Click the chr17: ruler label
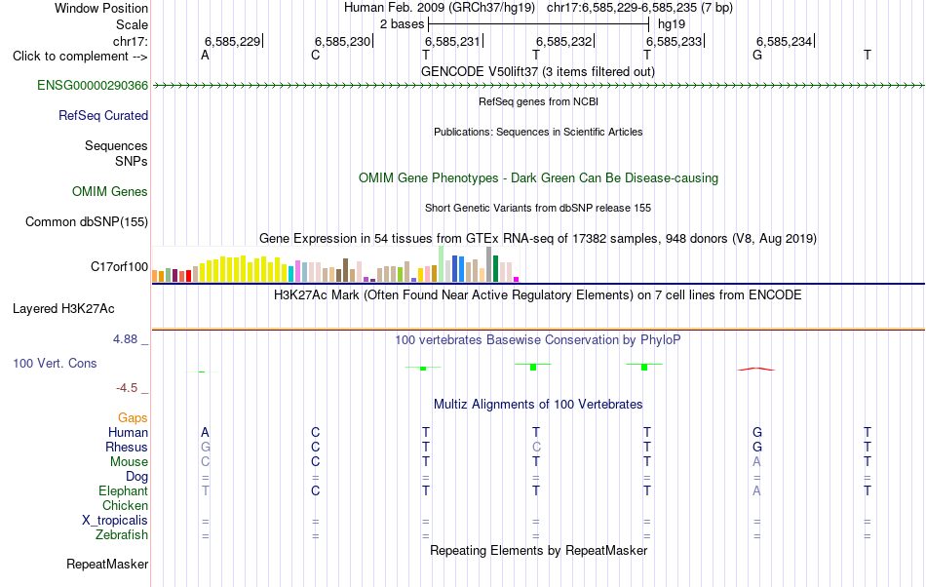The width and height of the screenshot is (926, 587). tap(131, 41)
